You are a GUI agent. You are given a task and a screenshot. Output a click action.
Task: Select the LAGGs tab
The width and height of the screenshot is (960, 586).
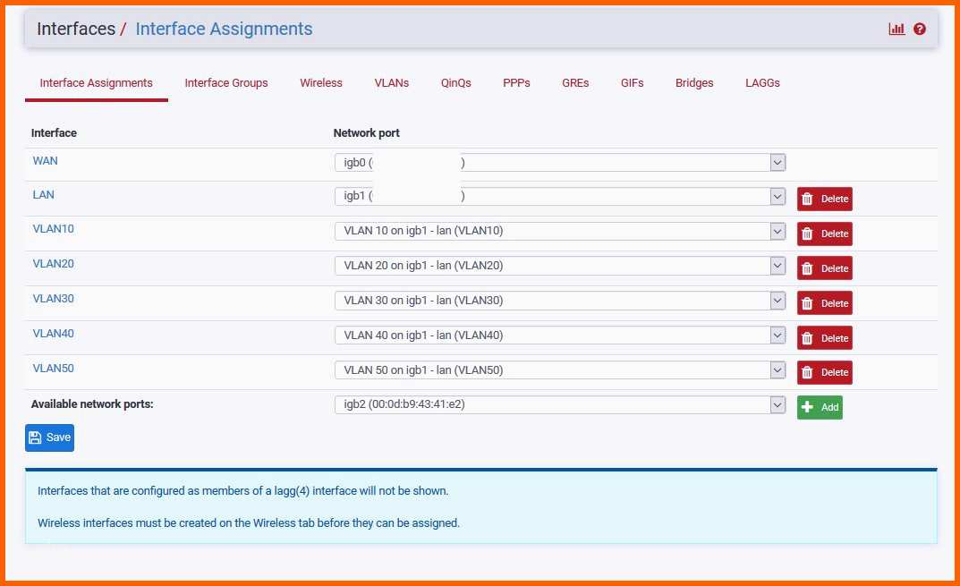[762, 83]
